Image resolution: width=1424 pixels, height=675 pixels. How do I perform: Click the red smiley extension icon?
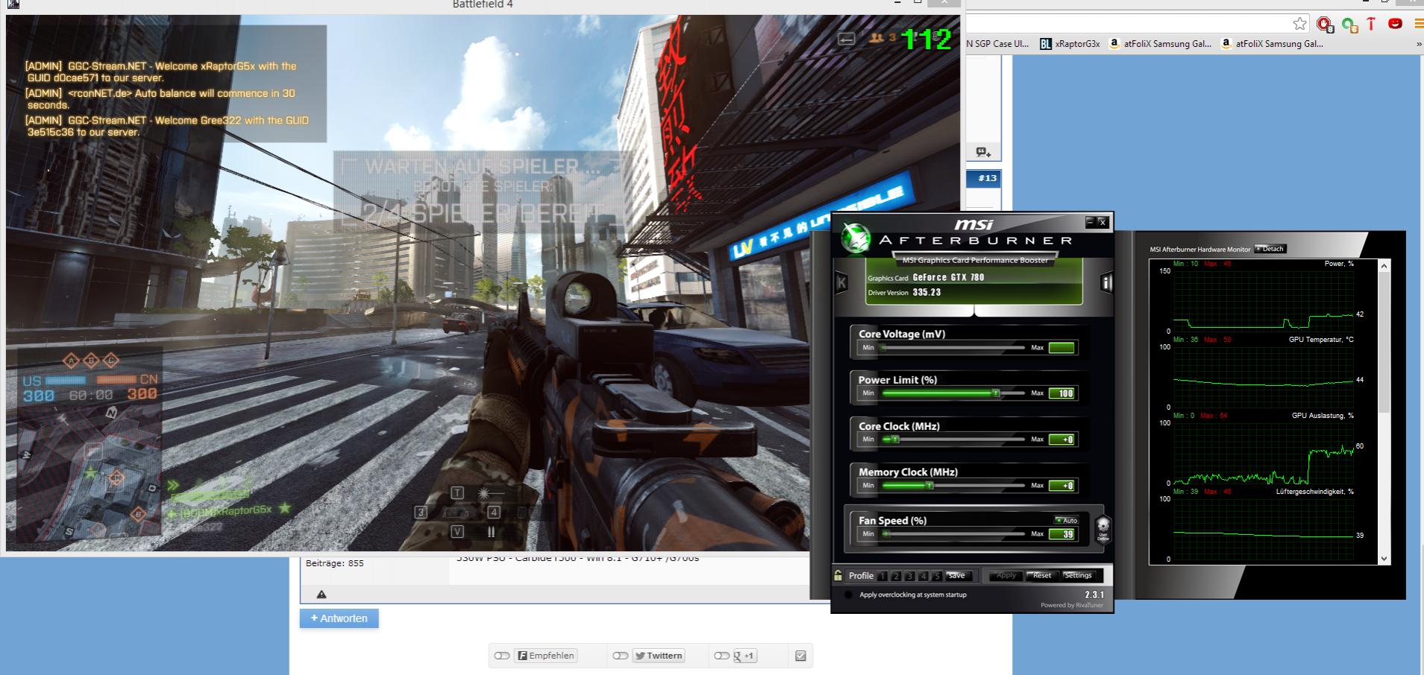click(x=1394, y=24)
